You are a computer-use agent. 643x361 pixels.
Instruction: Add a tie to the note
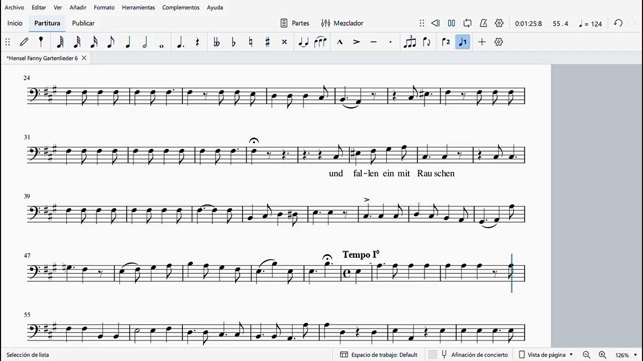pyautogui.click(x=303, y=42)
